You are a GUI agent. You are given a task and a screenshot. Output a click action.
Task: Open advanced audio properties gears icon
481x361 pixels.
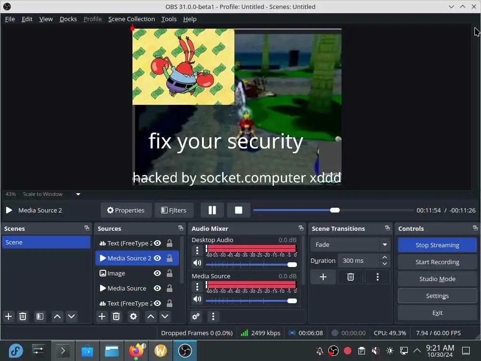(x=196, y=316)
